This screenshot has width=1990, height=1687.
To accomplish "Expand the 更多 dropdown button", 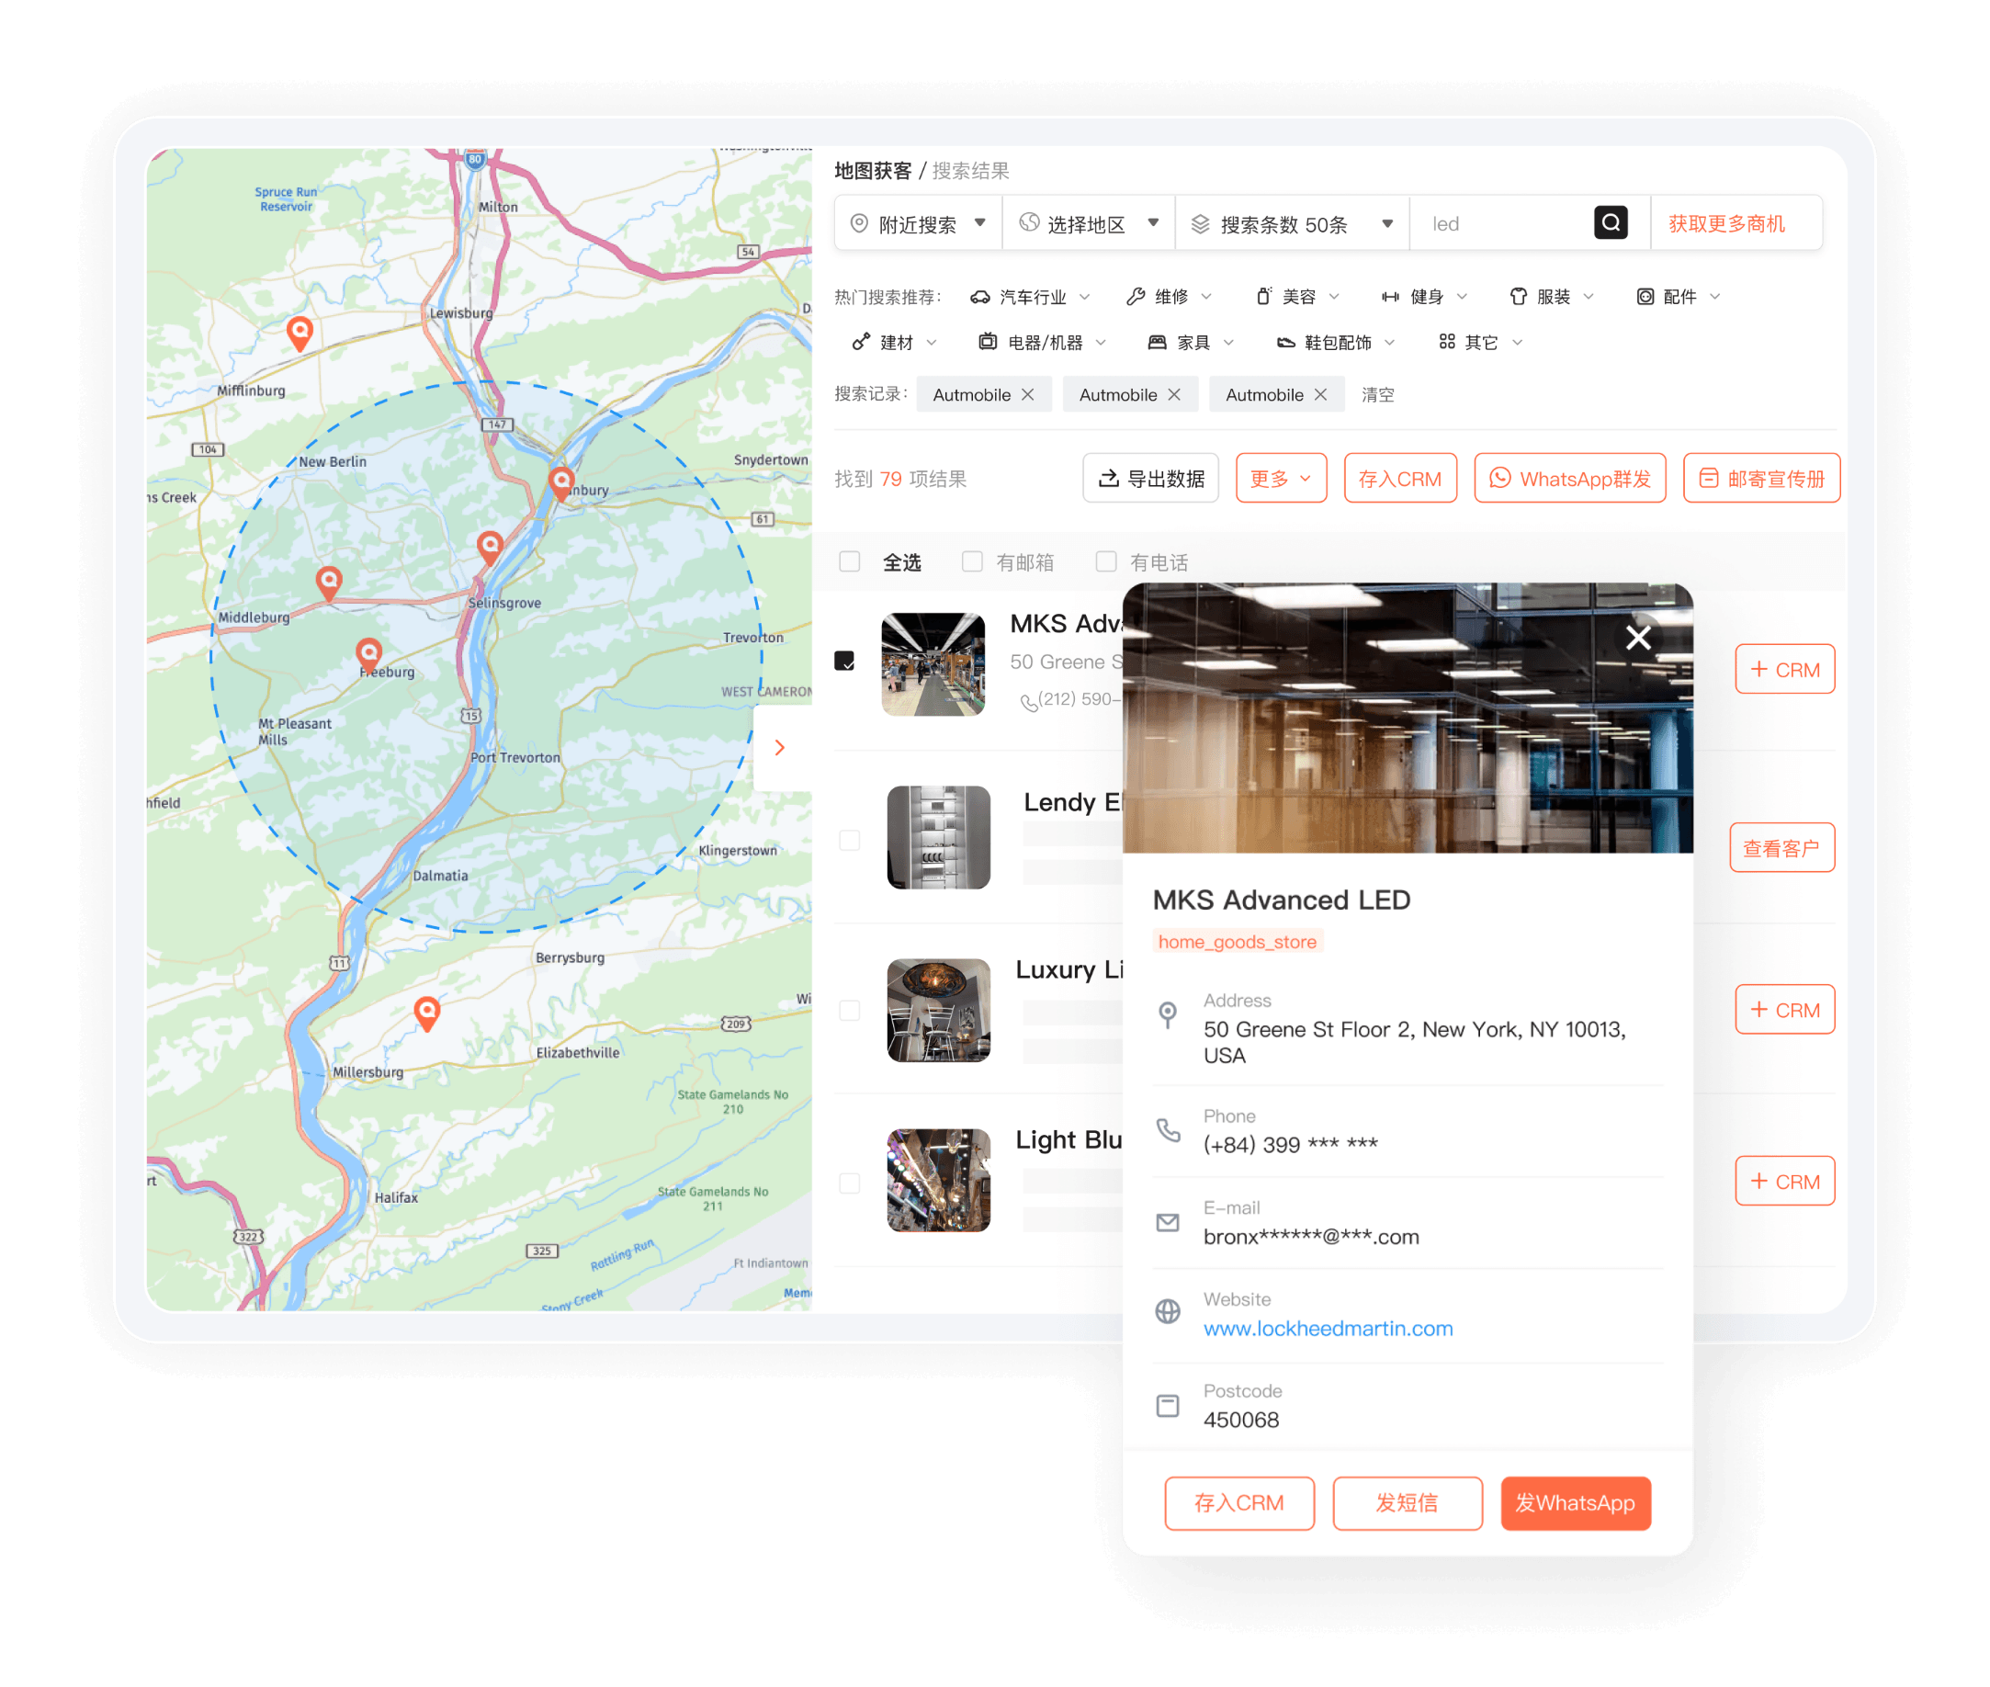I will [x=1282, y=478].
